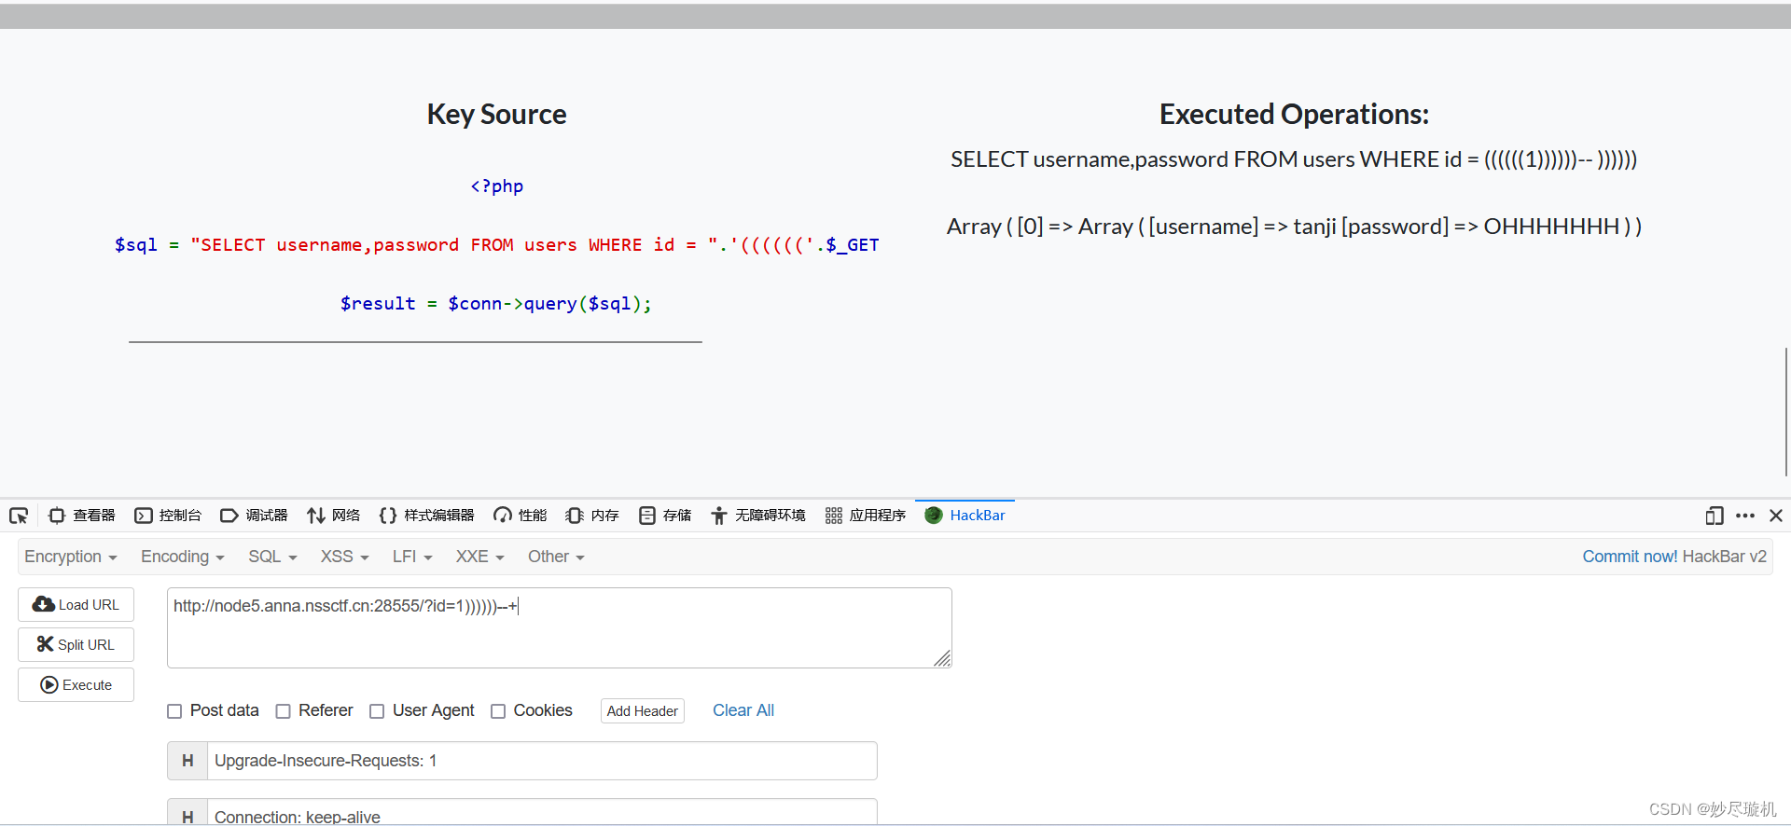Open the Memory (内存) tab

pyautogui.click(x=592, y=516)
